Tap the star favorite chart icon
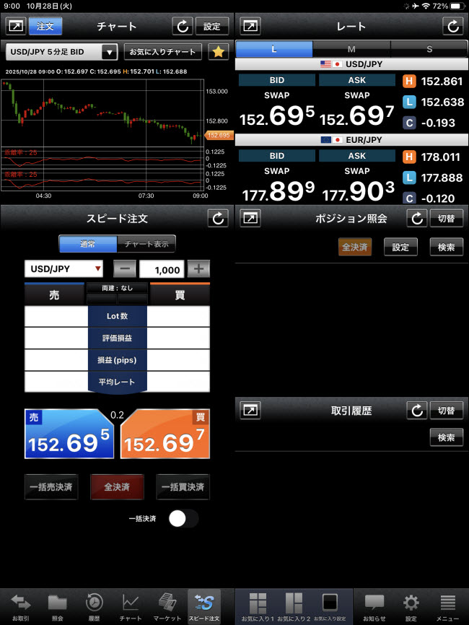This screenshot has height=625, width=469. [x=219, y=52]
